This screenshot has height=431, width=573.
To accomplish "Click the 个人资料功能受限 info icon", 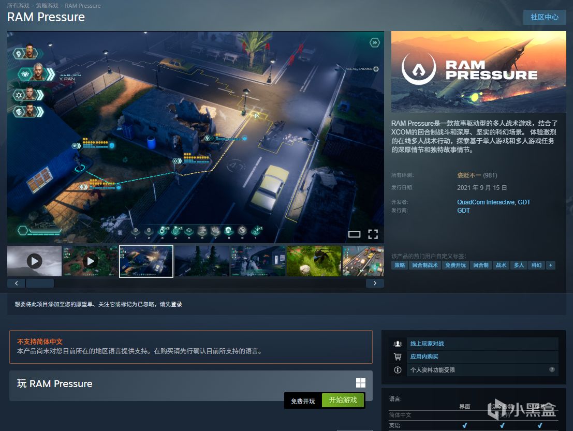I will click(398, 370).
